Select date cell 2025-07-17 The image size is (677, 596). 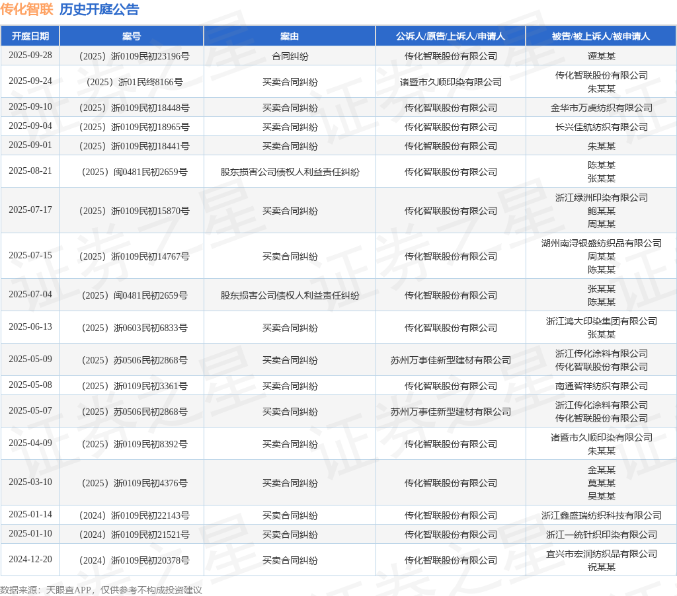pyautogui.click(x=30, y=209)
